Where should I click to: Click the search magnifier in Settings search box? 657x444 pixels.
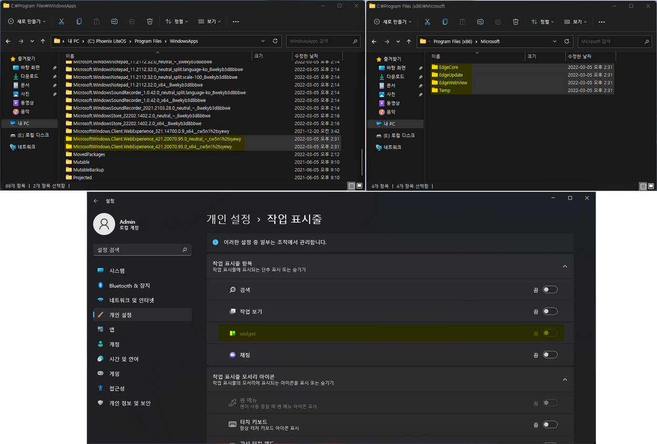(184, 250)
